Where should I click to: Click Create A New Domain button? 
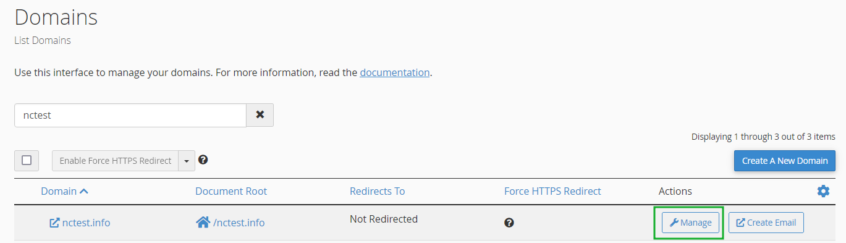pyautogui.click(x=785, y=161)
